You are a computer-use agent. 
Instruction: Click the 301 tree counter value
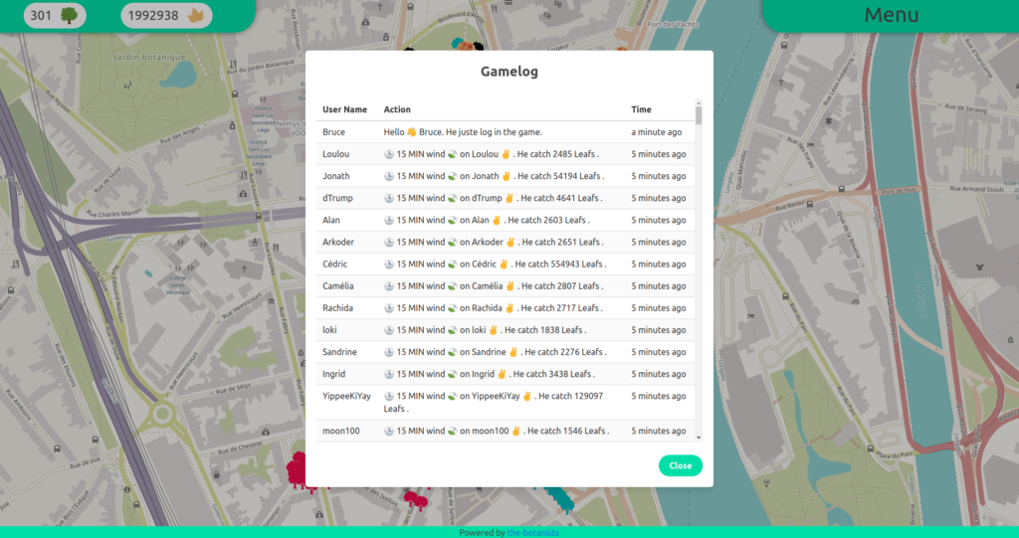40,15
